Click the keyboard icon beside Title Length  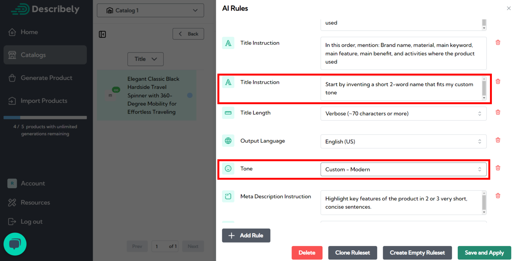coord(228,113)
